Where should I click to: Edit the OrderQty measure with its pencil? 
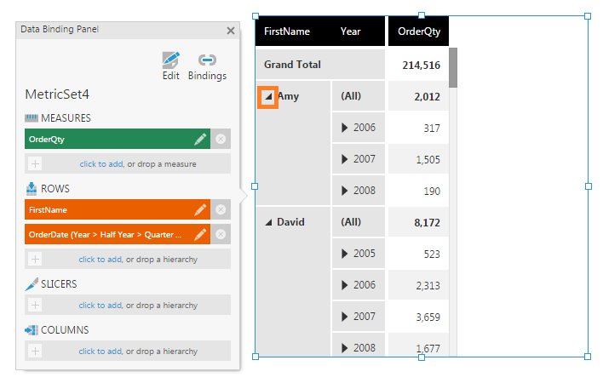(200, 140)
